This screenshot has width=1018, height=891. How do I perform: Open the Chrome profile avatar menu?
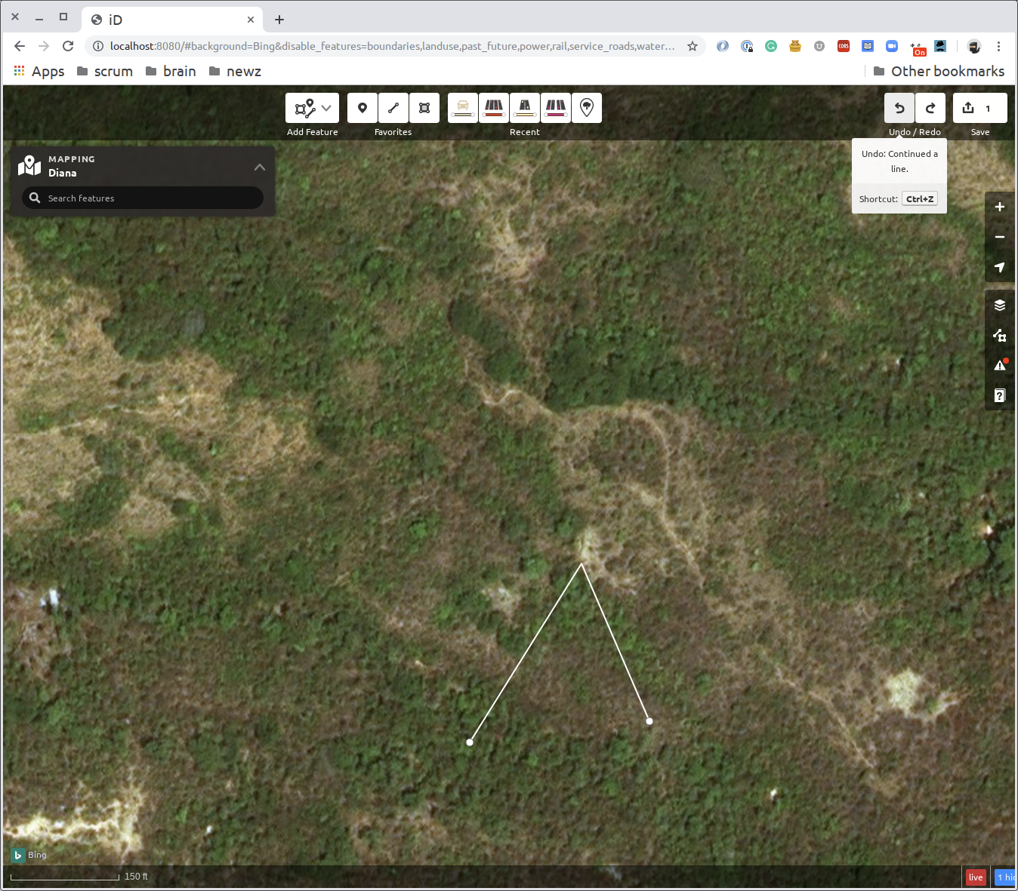click(x=974, y=46)
